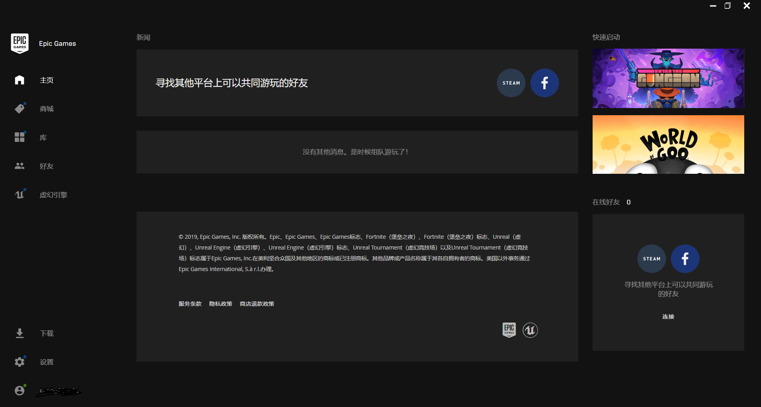761x407 pixels.
Task: Launch Enter the Gungeon quick-launch thumbnail
Action: 668,78
